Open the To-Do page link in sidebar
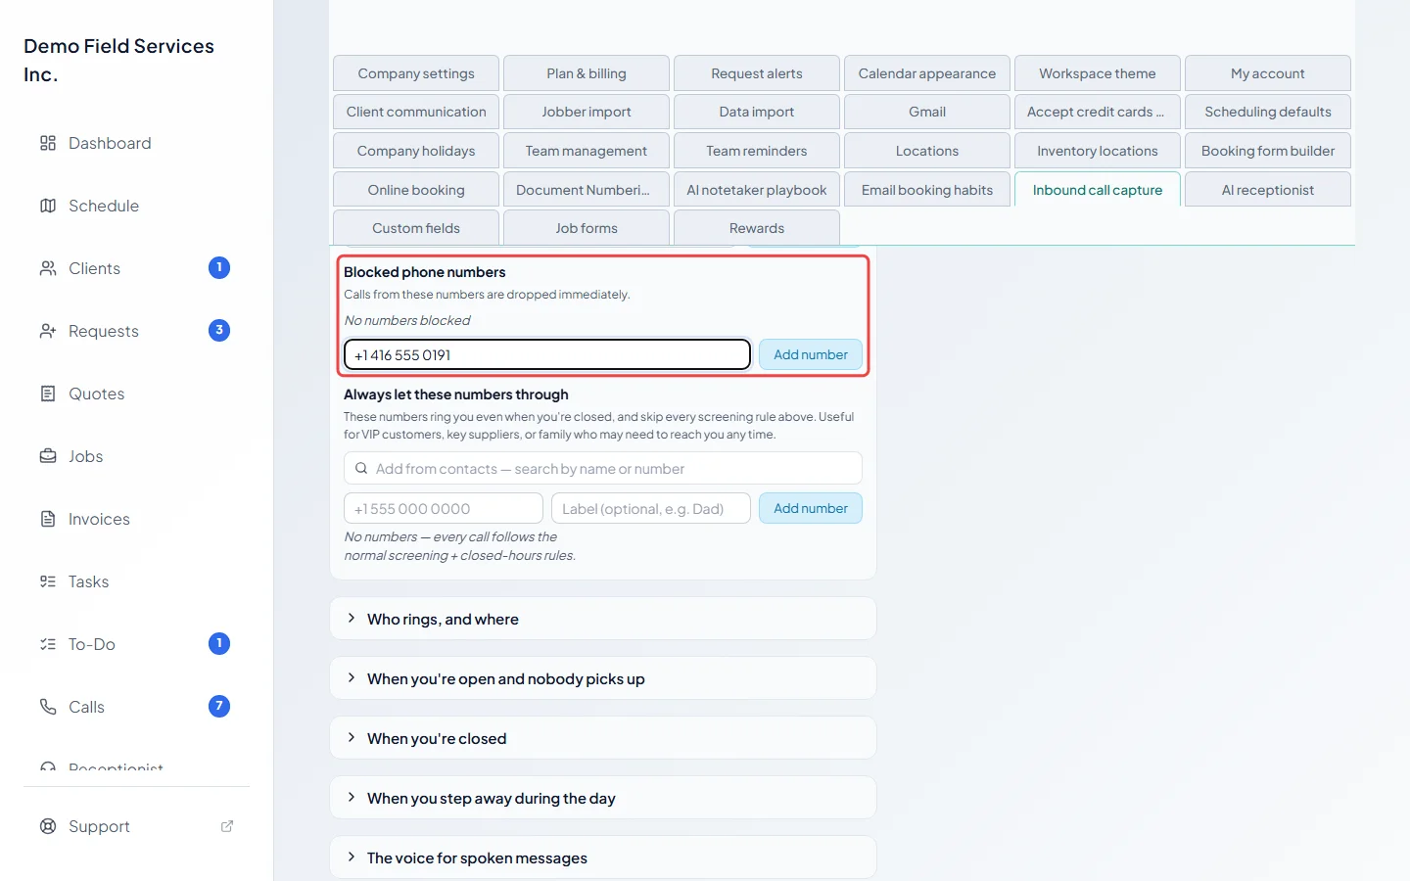 pos(92,644)
